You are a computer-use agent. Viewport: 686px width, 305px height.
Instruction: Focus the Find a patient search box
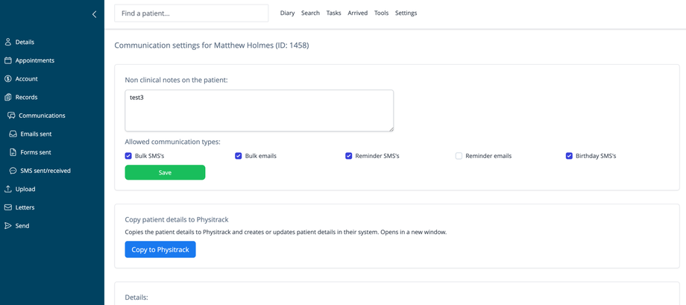click(191, 13)
